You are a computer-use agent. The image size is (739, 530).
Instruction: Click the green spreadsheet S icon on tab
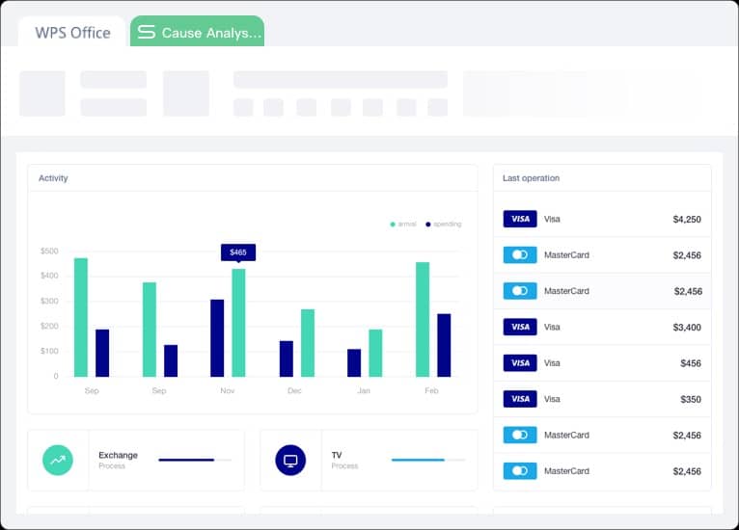tap(146, 32)
